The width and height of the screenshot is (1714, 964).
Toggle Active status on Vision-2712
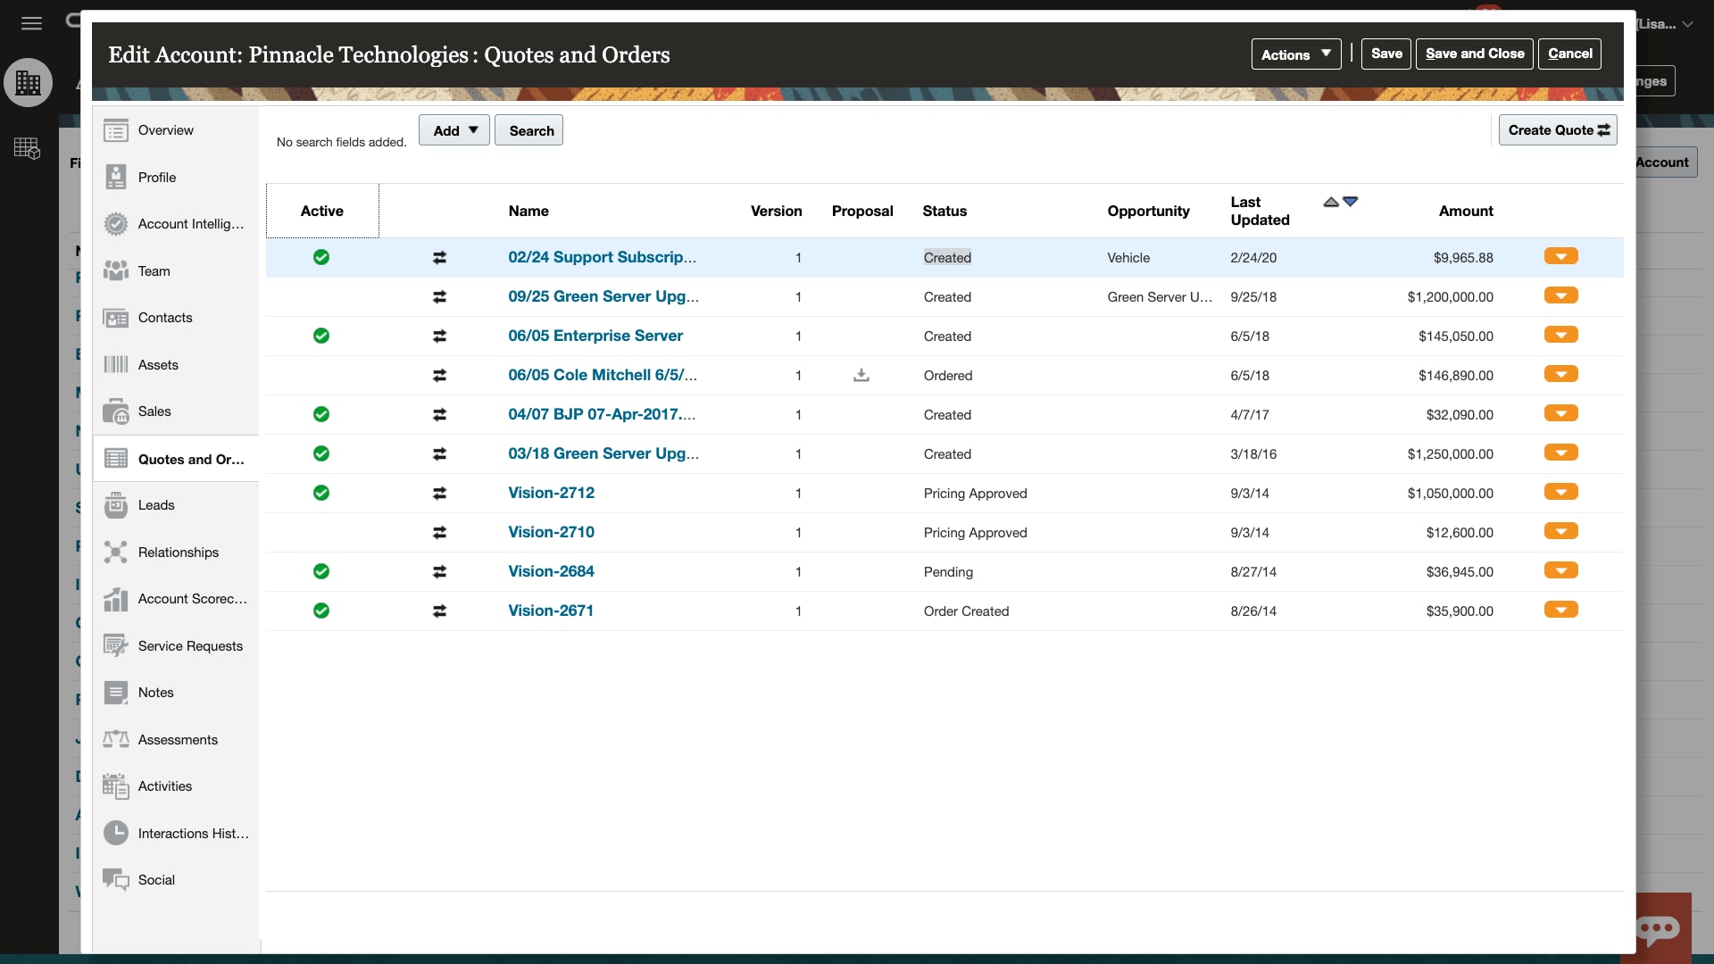tap(321, 493)
